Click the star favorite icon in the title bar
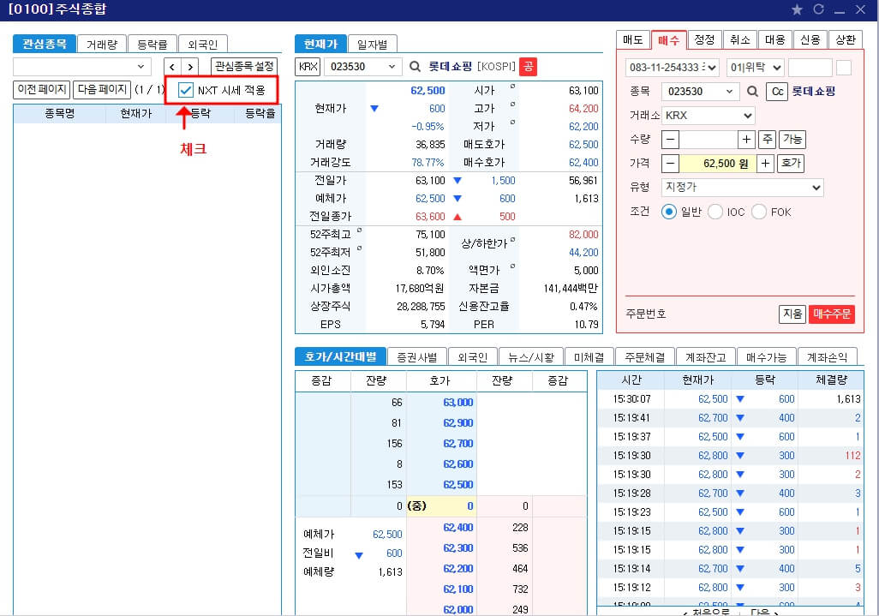 tap(797, 10)
